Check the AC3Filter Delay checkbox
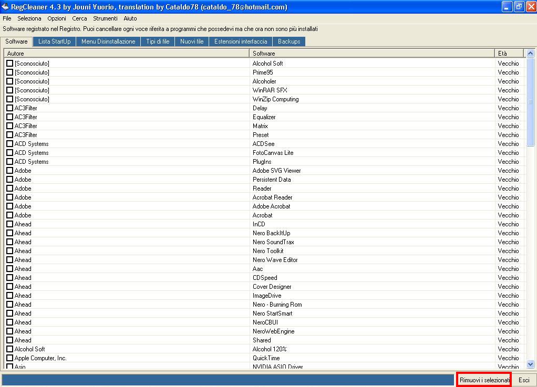 [9, 108]
